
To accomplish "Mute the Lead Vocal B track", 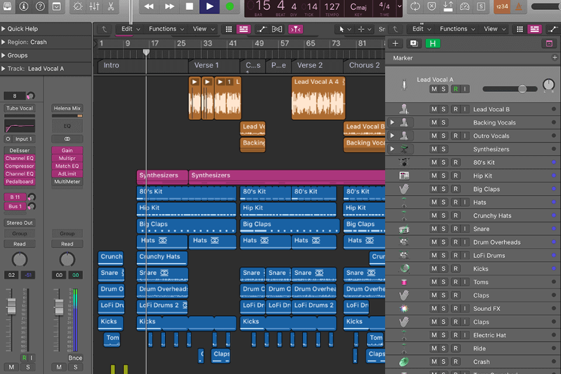I will coord(433,110).
